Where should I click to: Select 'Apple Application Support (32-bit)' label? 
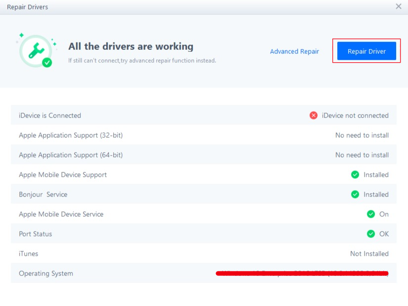(71, 135)
